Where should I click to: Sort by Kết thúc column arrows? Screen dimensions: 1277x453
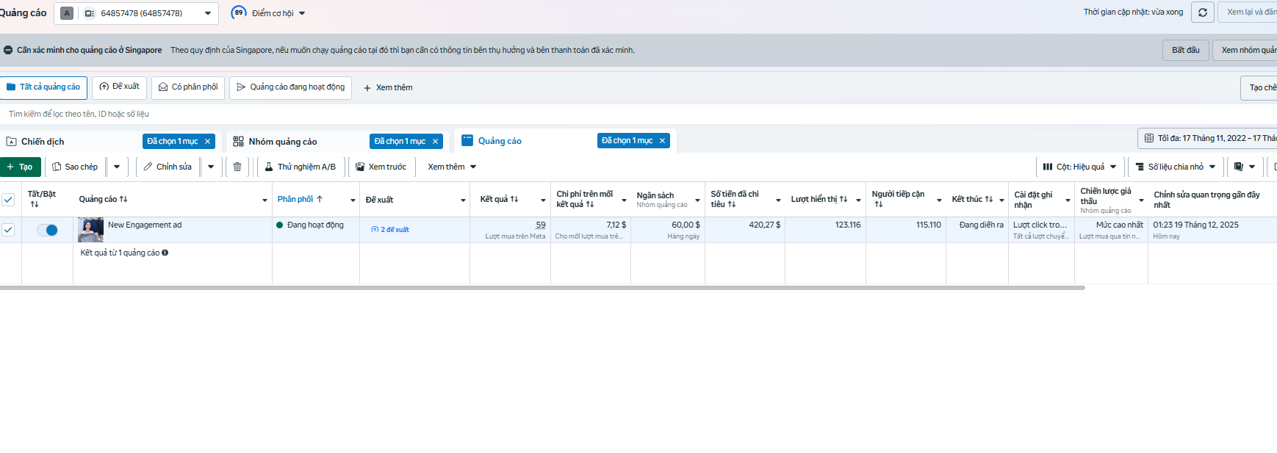[989, 199]
